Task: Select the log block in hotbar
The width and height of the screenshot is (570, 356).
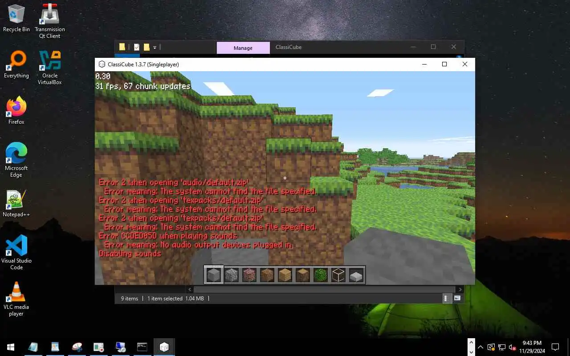Action: 303,275
